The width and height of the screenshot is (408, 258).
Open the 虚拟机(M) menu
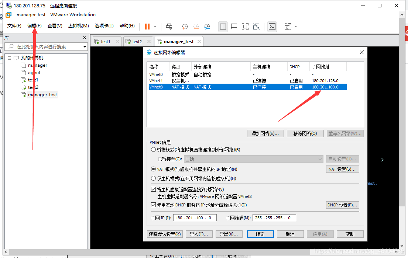coord(78,26)
